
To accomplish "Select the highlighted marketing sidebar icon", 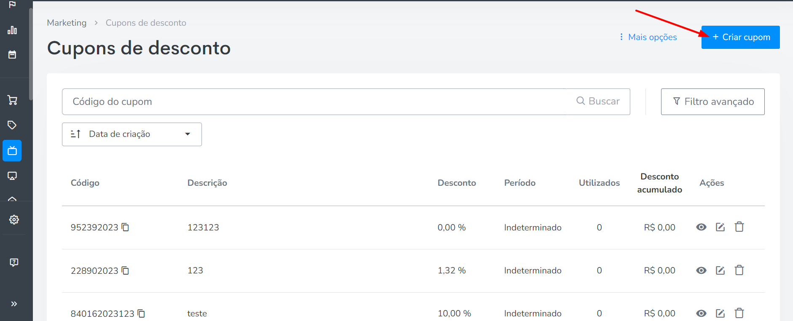I will (x=12, y=150).
